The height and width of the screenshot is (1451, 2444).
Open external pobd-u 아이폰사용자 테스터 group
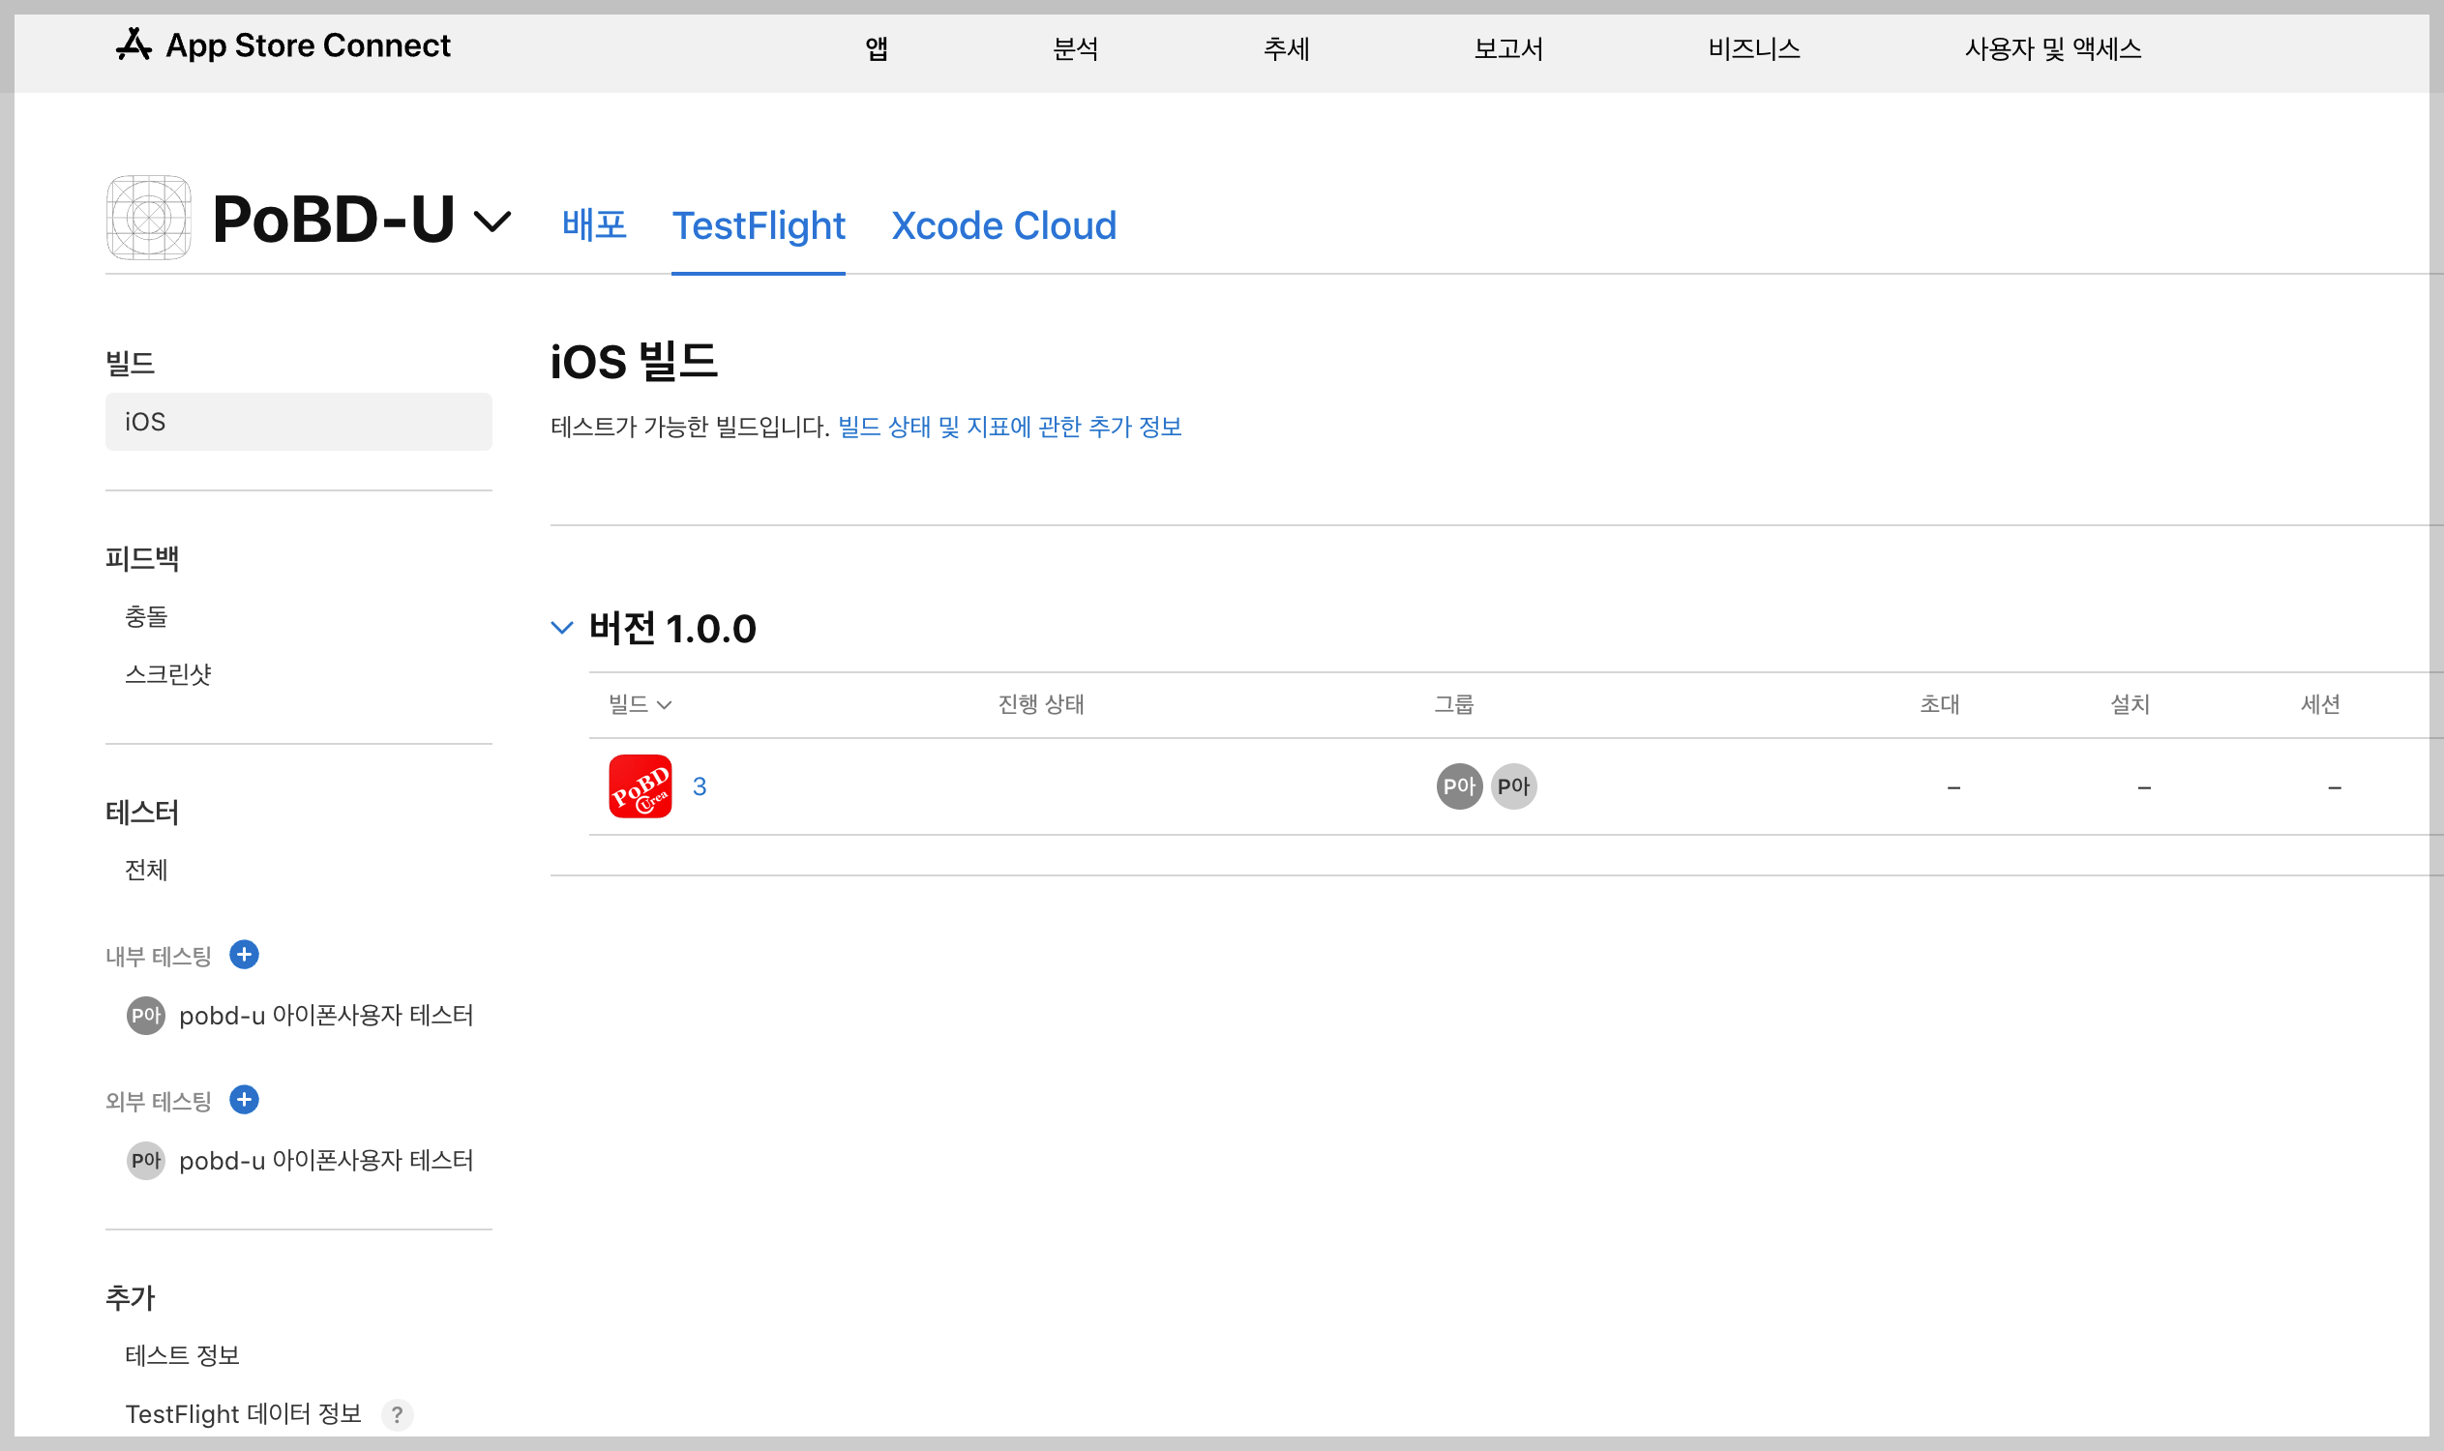pos(325,1161)
